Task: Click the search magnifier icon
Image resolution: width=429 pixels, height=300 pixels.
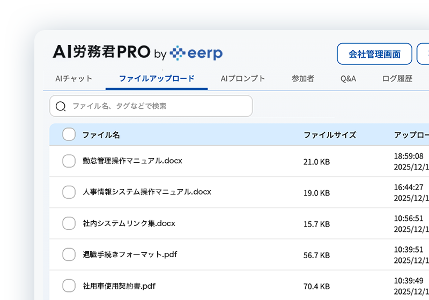Action: (61, 106)
